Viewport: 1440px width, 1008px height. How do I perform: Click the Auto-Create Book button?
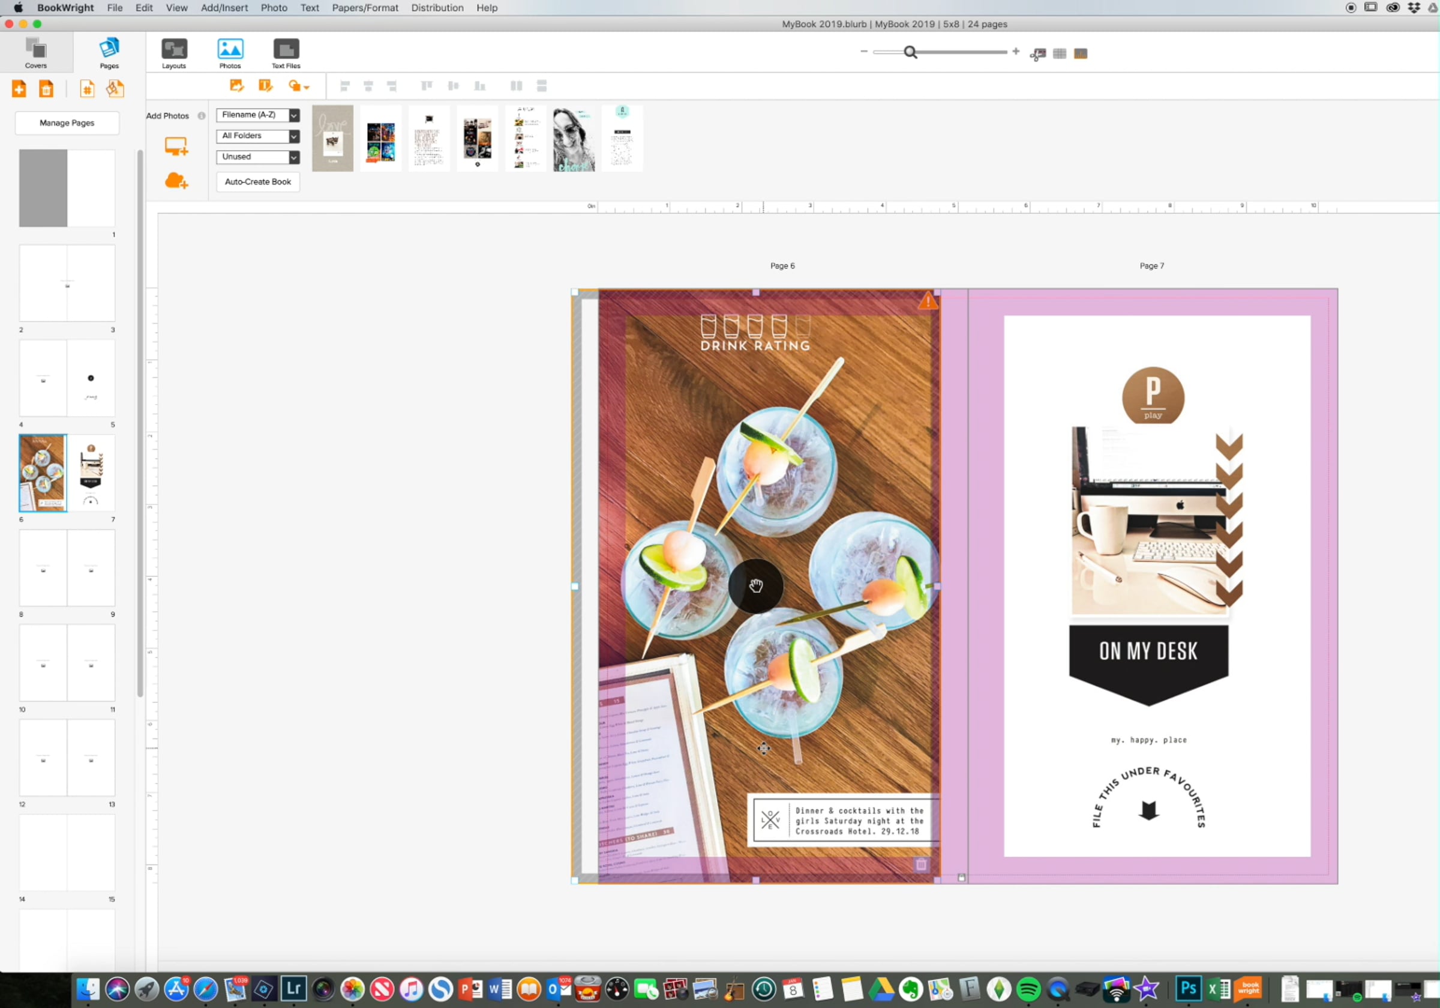(x=258, y=182)
